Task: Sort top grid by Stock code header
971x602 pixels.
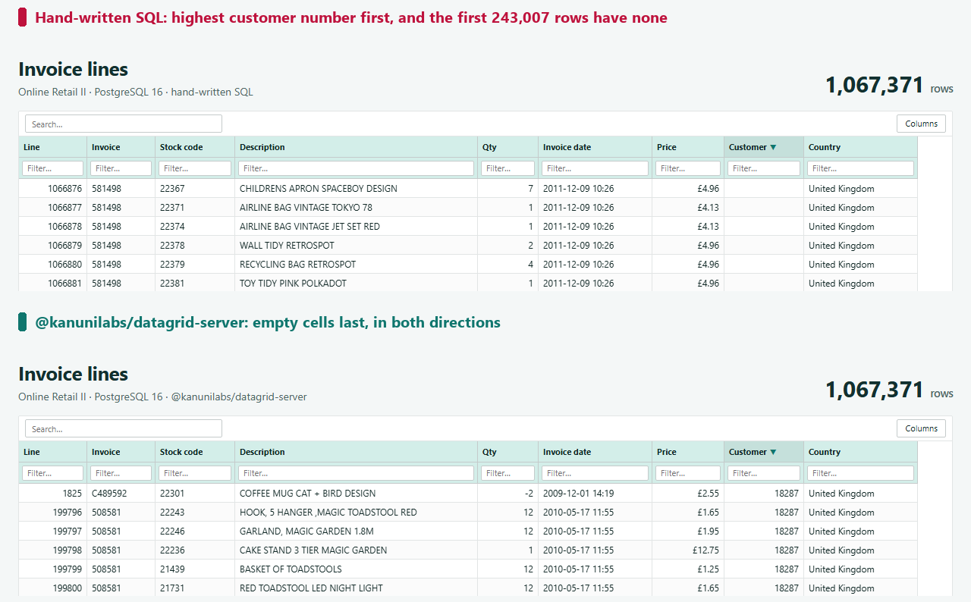Action: [x=195, y=147]
